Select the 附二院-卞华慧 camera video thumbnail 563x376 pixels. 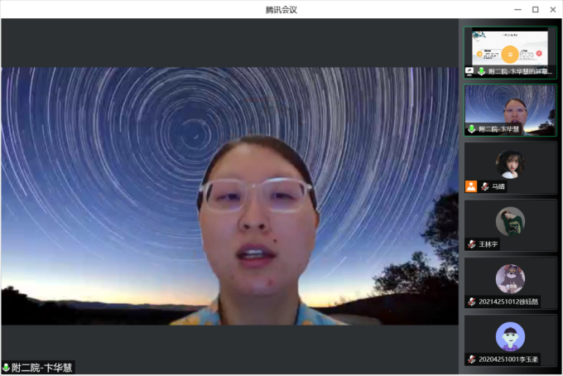click(510, 108)
